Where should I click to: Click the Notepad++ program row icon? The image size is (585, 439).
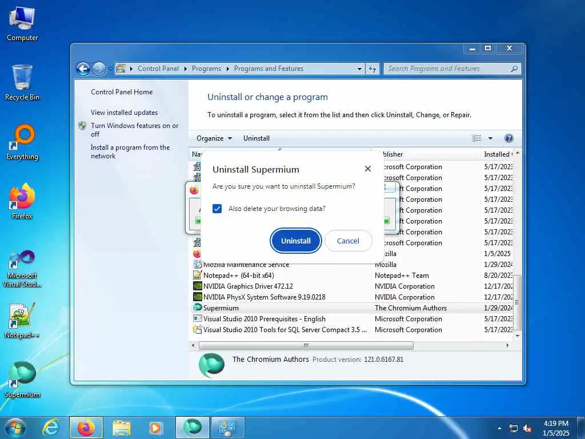pos(197,276)
